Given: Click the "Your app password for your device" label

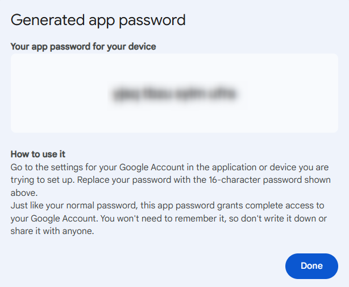Looking at the screenshot, I should click(83, 46).
